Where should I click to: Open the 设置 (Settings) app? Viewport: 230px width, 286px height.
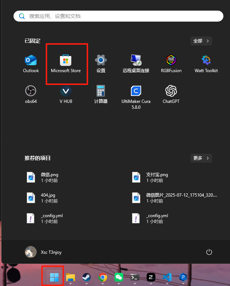pyautogui.click(x=101, y=63)
